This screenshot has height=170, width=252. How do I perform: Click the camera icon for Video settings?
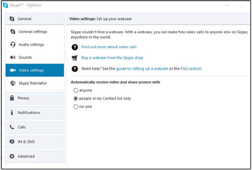point(13,70)
